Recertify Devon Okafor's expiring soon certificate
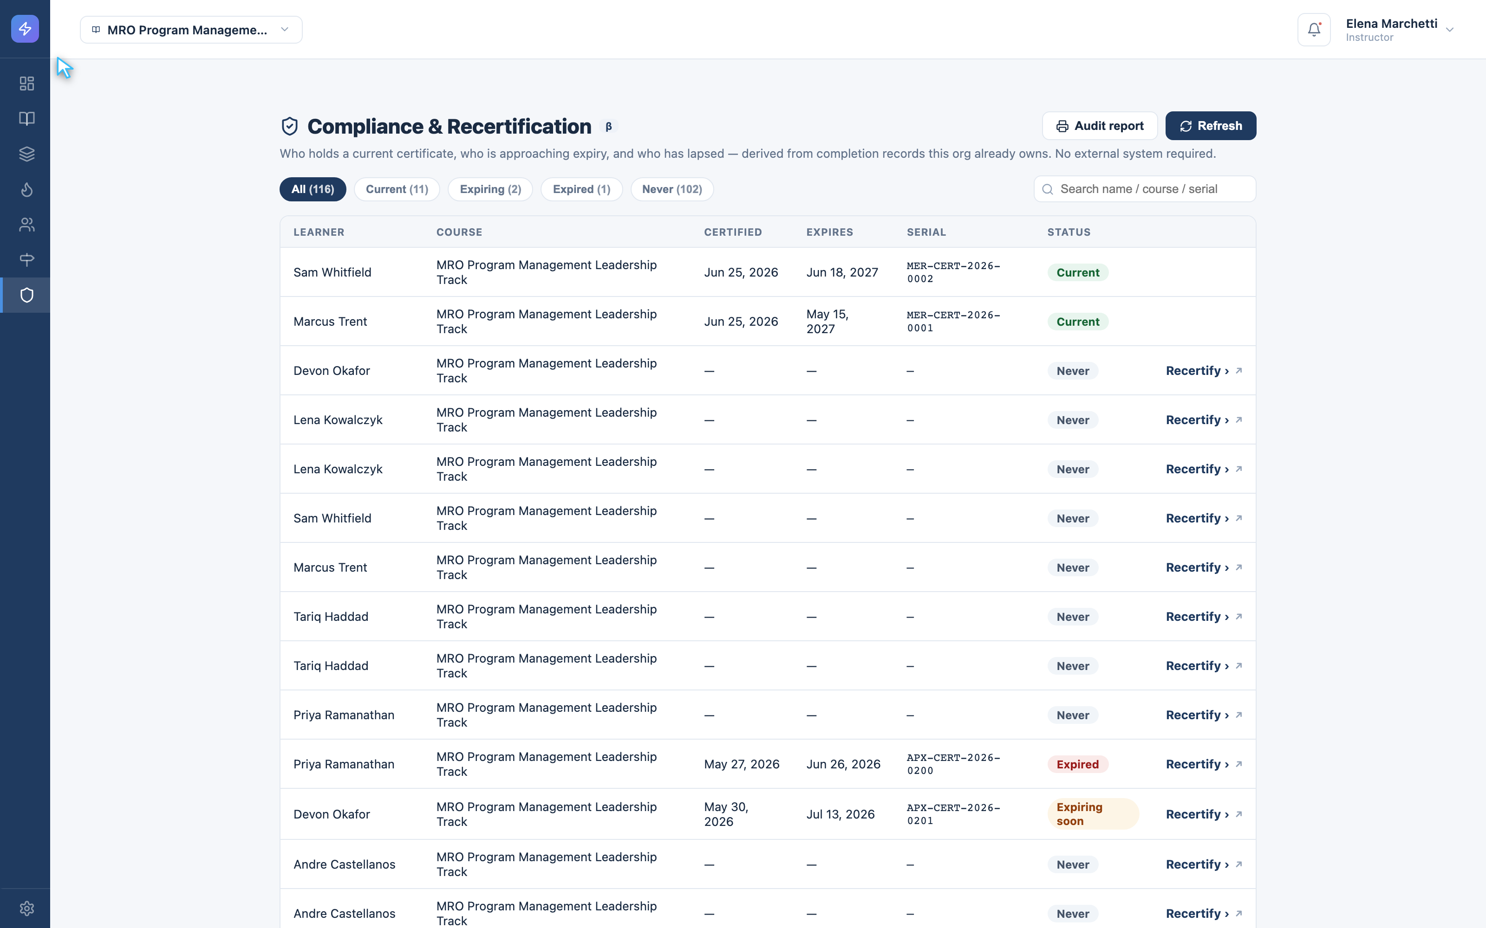This screenshot has height=928, width=1486. click(x=1197, y=814)
